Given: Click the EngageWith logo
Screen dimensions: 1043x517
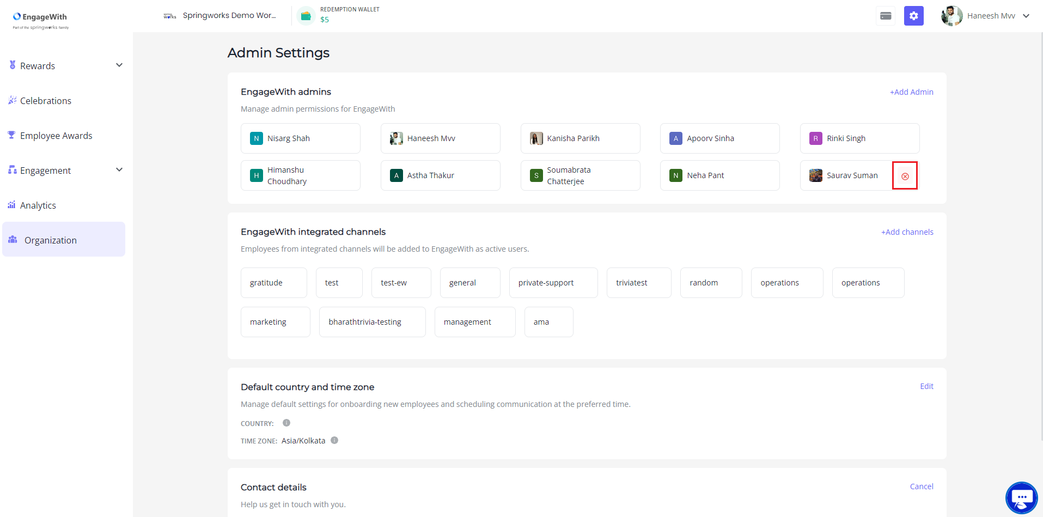Looking at the screenshot, I should (41, 20).
